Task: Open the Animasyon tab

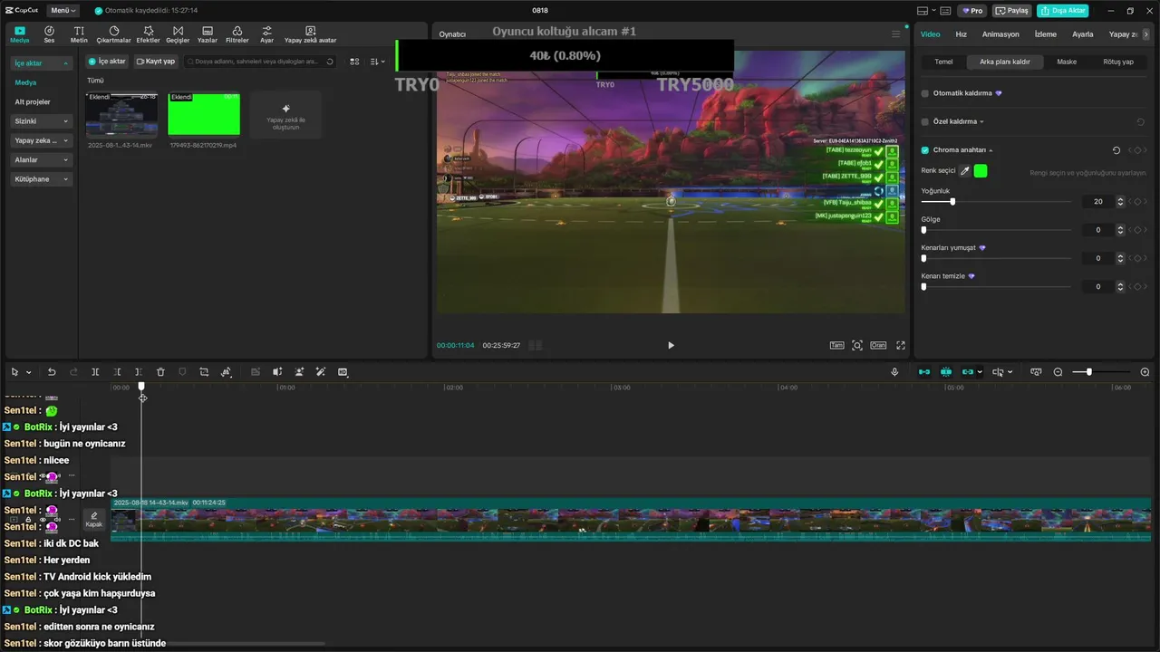Action: (1000, 34)
